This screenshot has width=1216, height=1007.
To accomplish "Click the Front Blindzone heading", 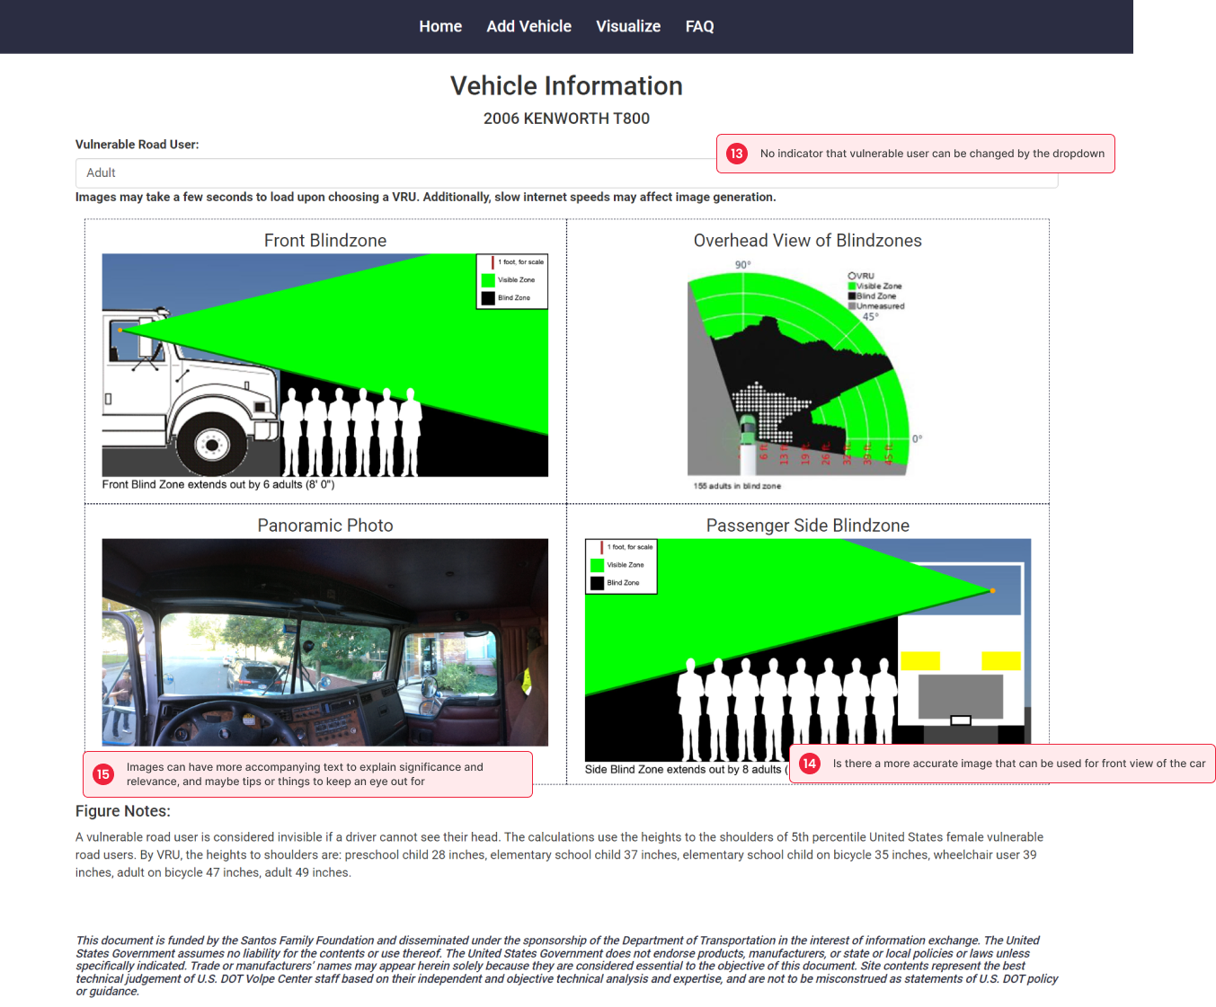I will [x=325, y=241].
